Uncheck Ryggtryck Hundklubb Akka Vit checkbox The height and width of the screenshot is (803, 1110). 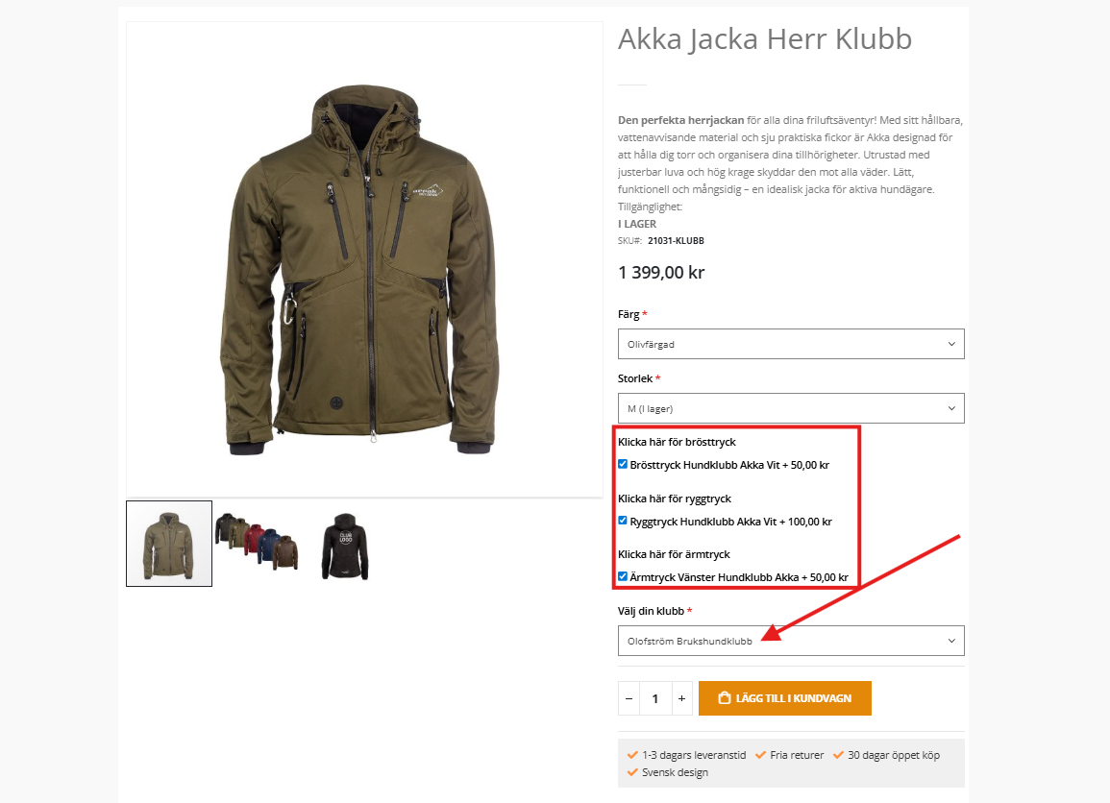pyautogui.click(x=623, y=521)
